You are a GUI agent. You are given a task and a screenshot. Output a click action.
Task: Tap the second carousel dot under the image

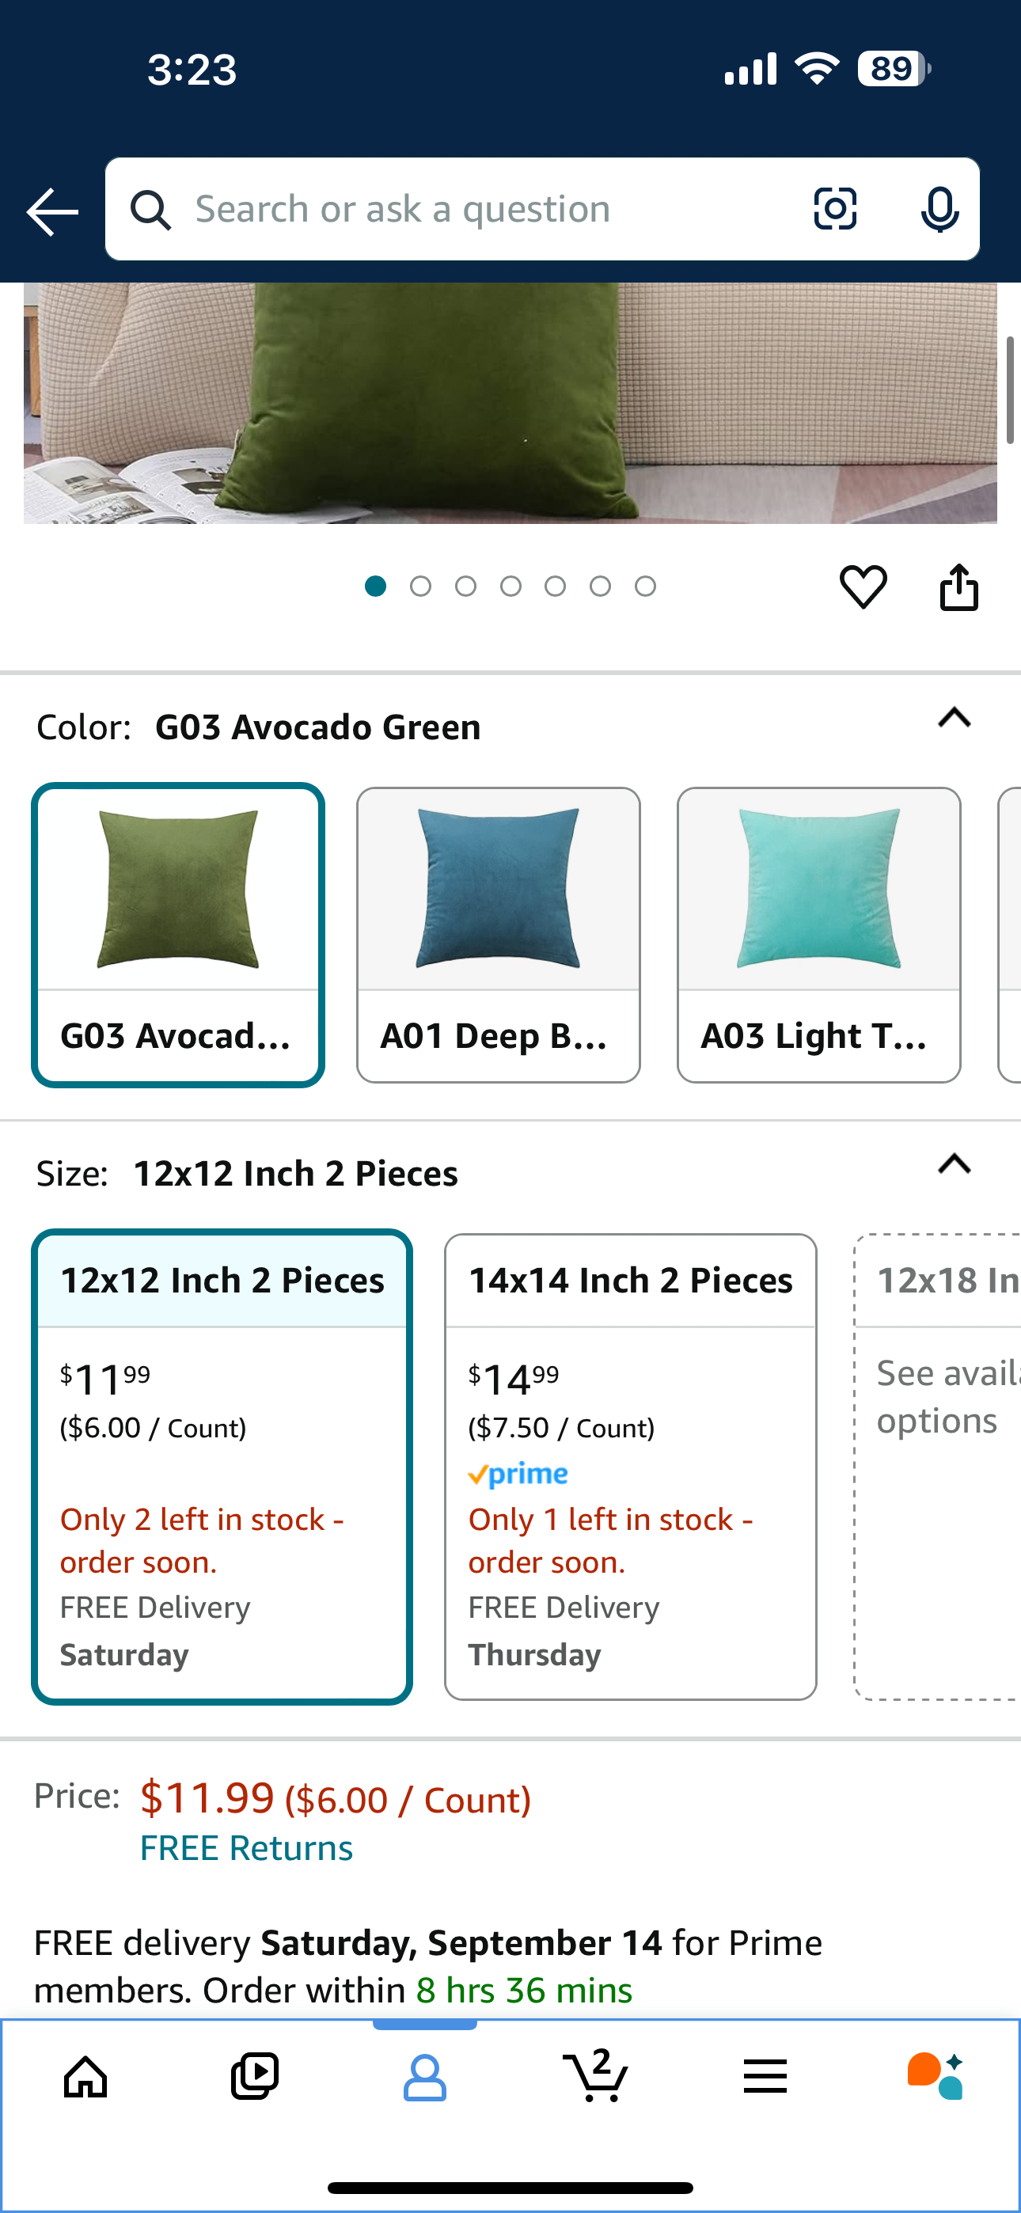point(421,585)
